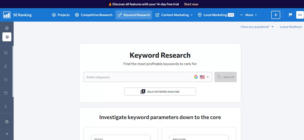Open the grid dashboard sidebar icon
Screen dimensions: 304x140
click(x=6, y=53)
